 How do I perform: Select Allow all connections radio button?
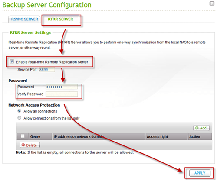(x=19, y=111)
